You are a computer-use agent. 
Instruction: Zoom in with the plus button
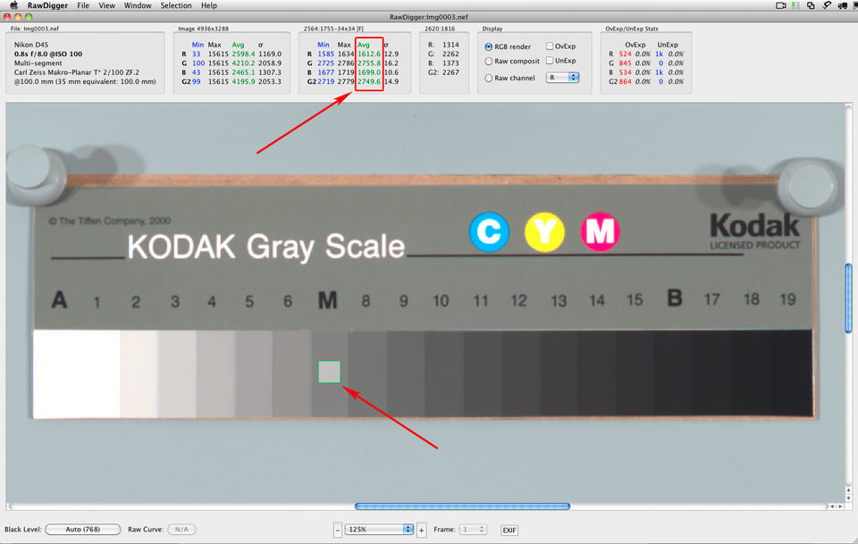click(421, 530)
